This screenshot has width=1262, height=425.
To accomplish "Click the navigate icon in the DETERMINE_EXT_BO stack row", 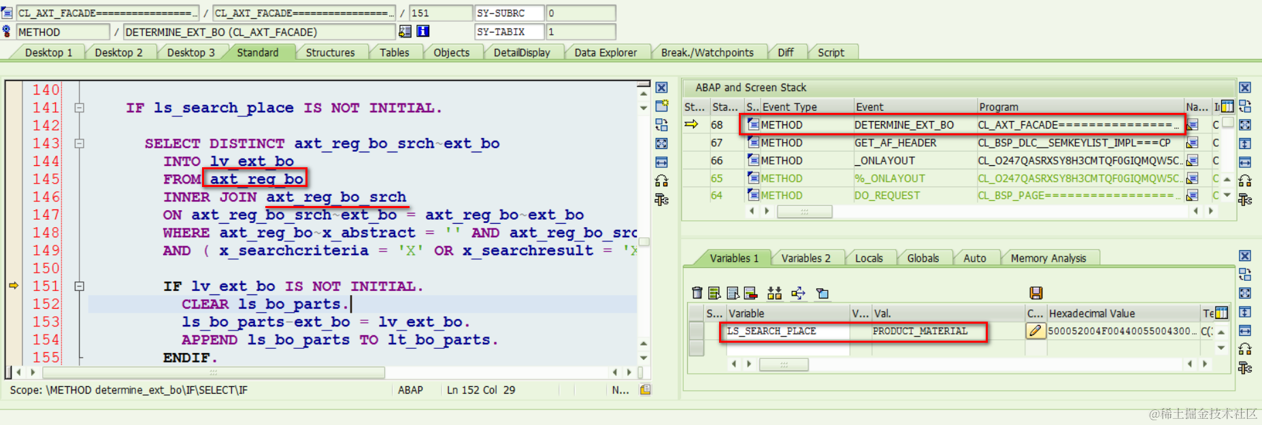I will 1192,124.
